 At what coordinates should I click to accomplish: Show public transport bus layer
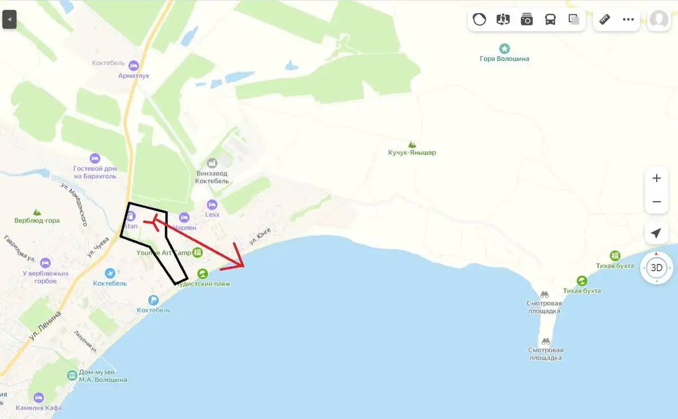[x=550, y=20]
